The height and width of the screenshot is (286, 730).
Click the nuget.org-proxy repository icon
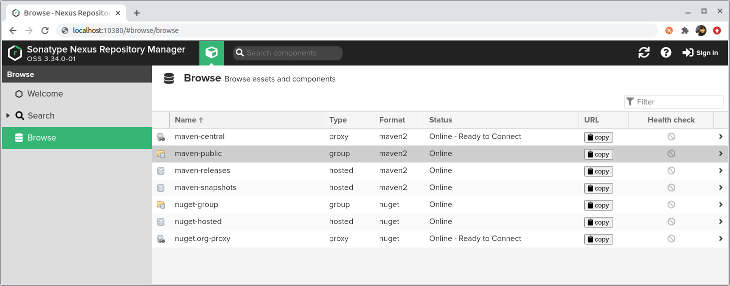161,238
